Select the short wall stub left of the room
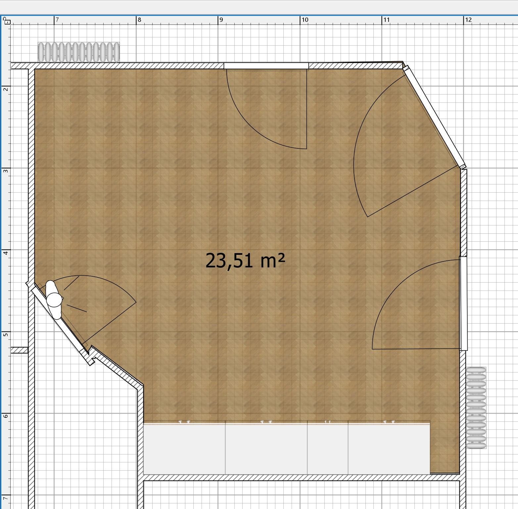Viewport: 518px width, 509px height. (19, 350)
